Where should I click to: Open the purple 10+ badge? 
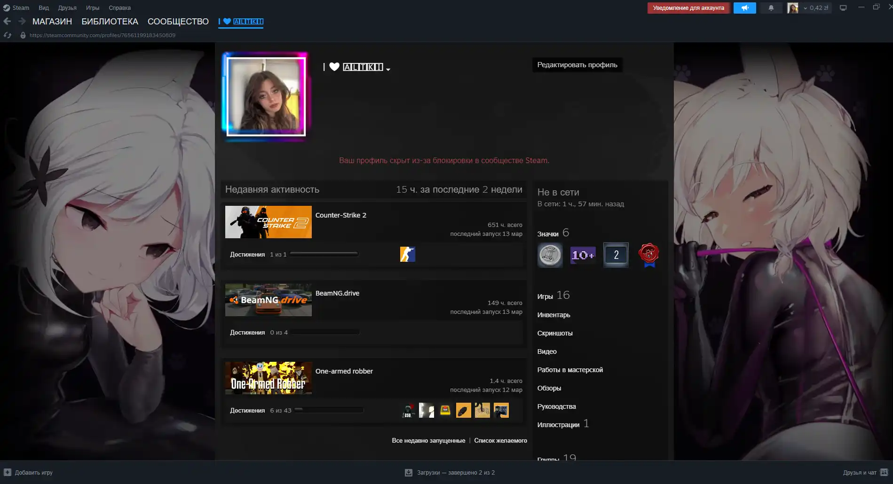pyautogui.click(x=583, y=255)
